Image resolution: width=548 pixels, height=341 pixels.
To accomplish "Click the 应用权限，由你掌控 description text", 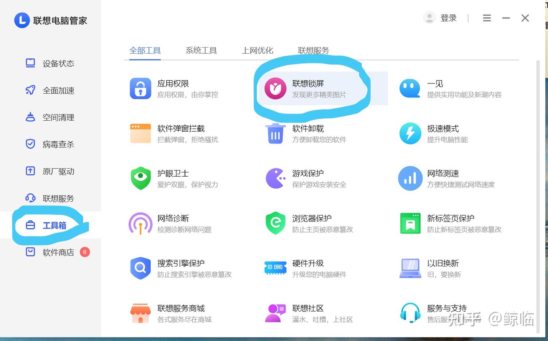I will [188, 94].
